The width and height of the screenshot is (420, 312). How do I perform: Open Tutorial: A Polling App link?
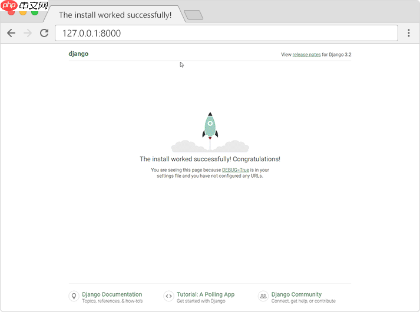(x=206, y=294)
